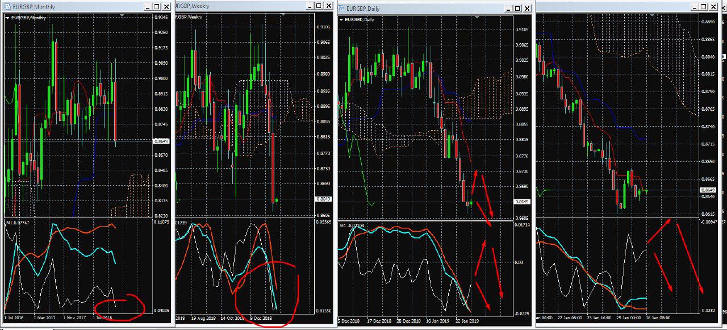Expand the arrow beside EURGBP,Monthly chart label

pos(7,18)
